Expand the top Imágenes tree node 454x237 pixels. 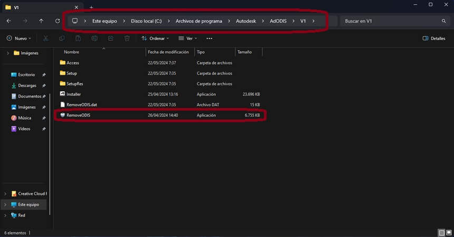coord(8,53)
